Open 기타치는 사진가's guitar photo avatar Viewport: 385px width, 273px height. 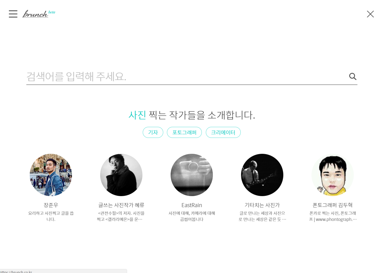click(x=262, y=175)
